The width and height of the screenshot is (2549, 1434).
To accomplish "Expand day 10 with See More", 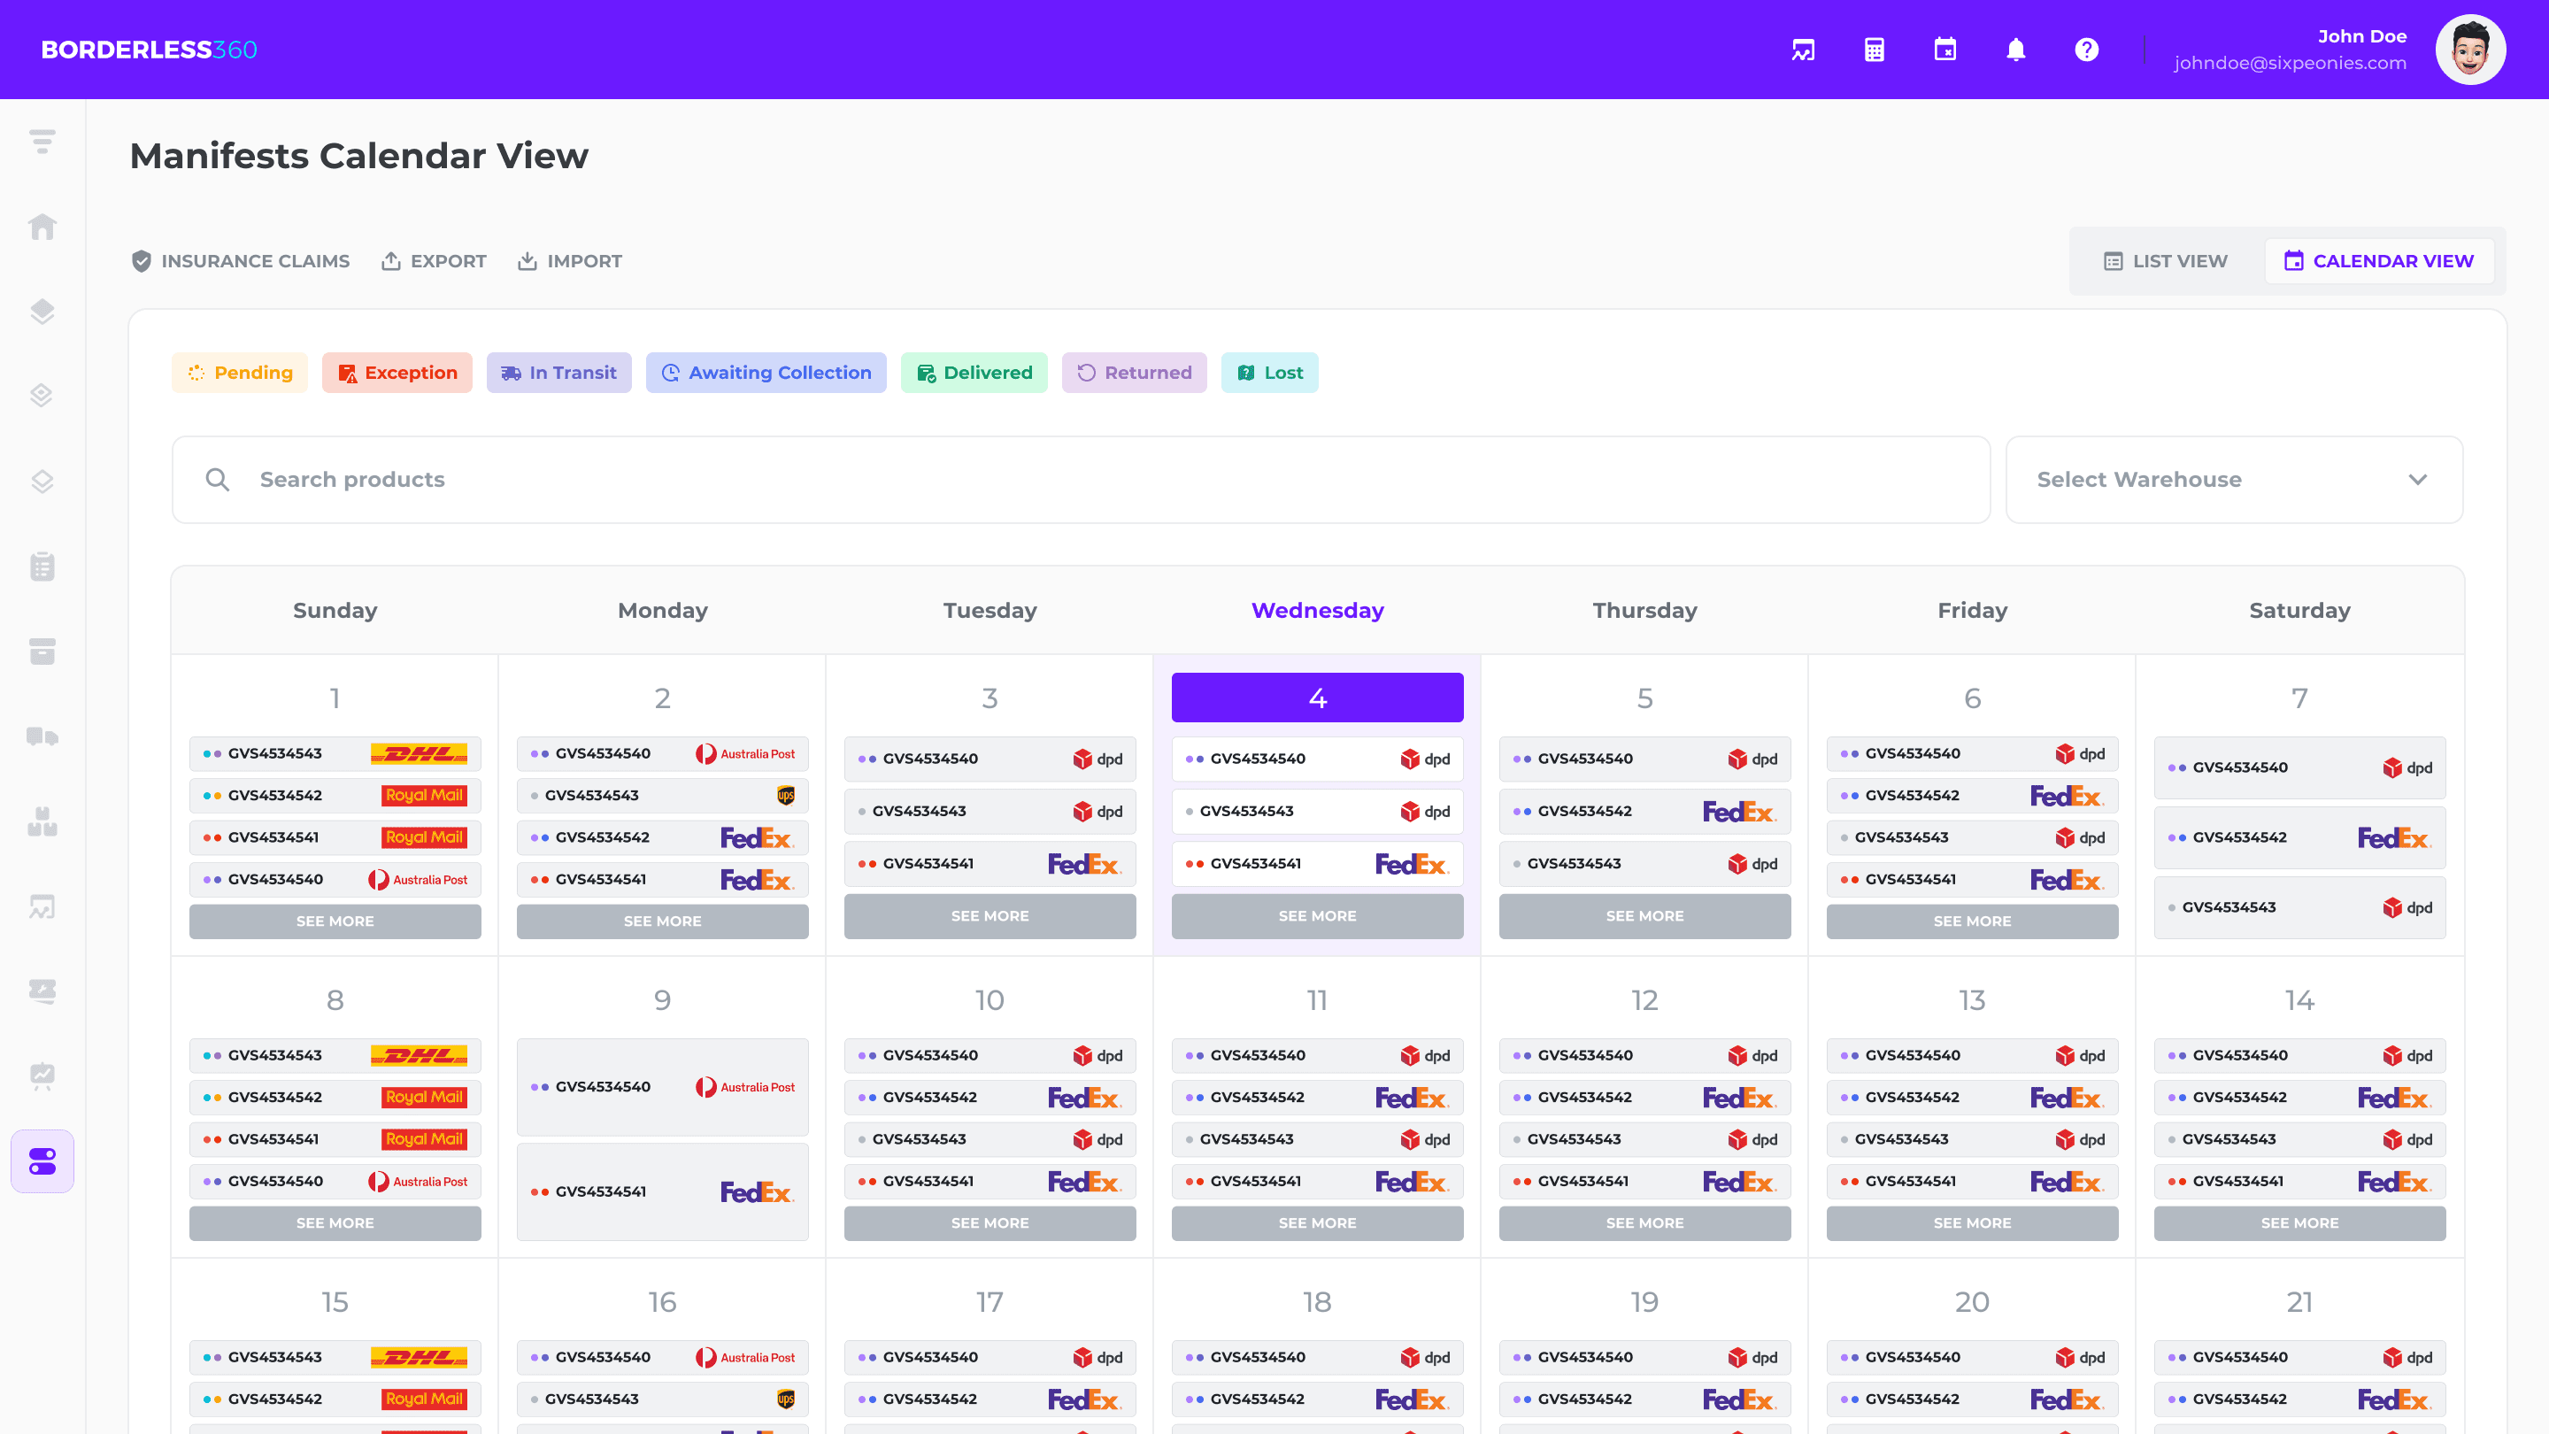I will 990,1223.
